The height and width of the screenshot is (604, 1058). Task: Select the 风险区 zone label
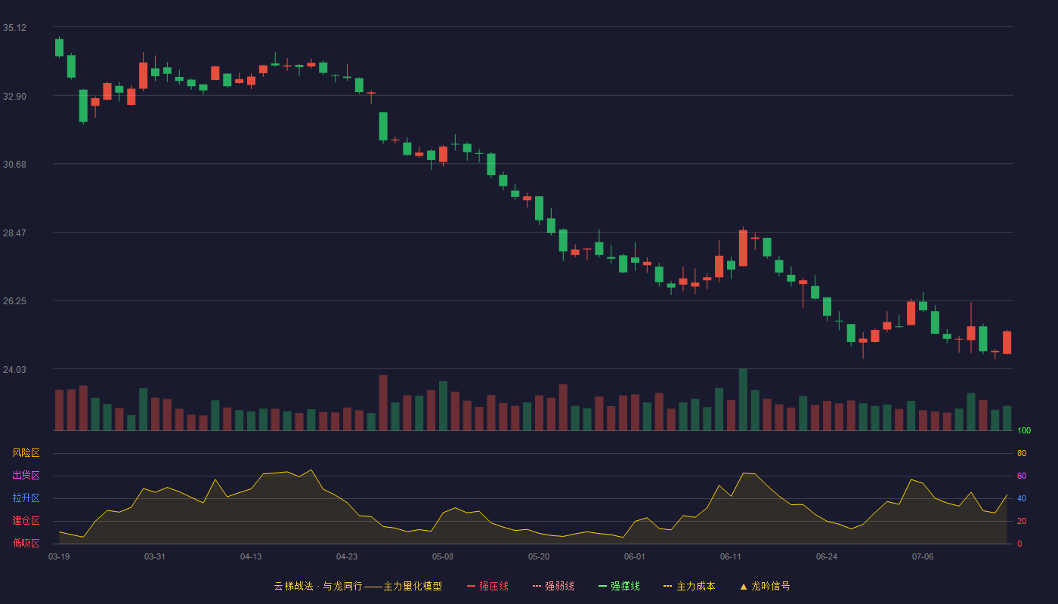26,453
